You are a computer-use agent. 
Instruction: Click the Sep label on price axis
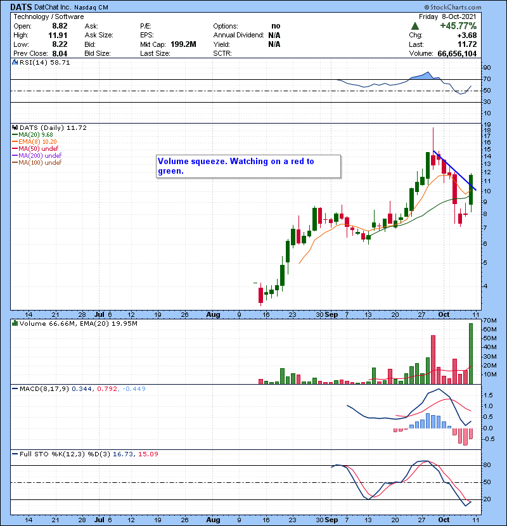tap(331, 315)
